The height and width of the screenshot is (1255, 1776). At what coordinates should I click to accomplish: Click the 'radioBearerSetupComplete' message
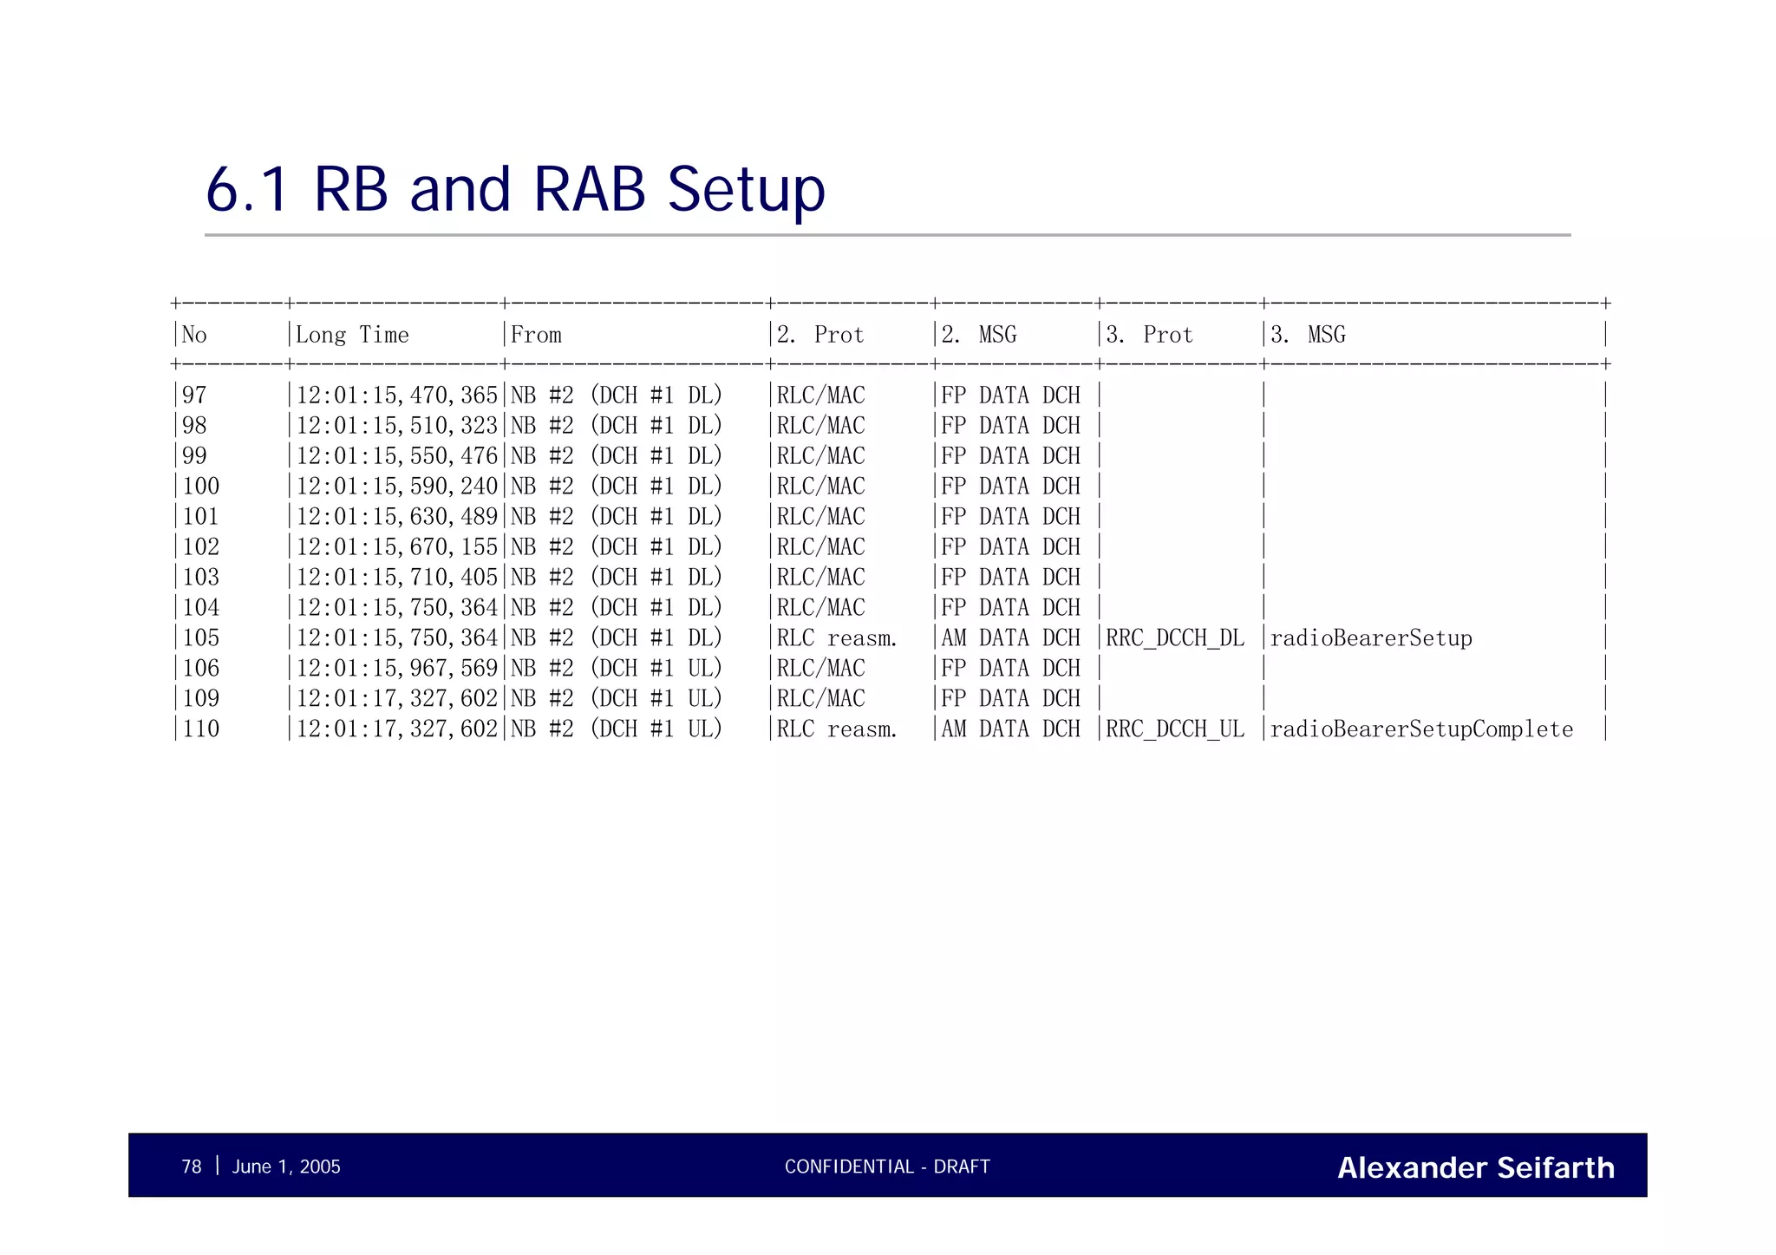[x=1422, y=730]
